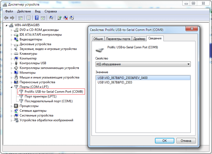Viewport: 212px width, 154px height.
Task: Click the Видеоадаптеры icon
Action: 16,39
